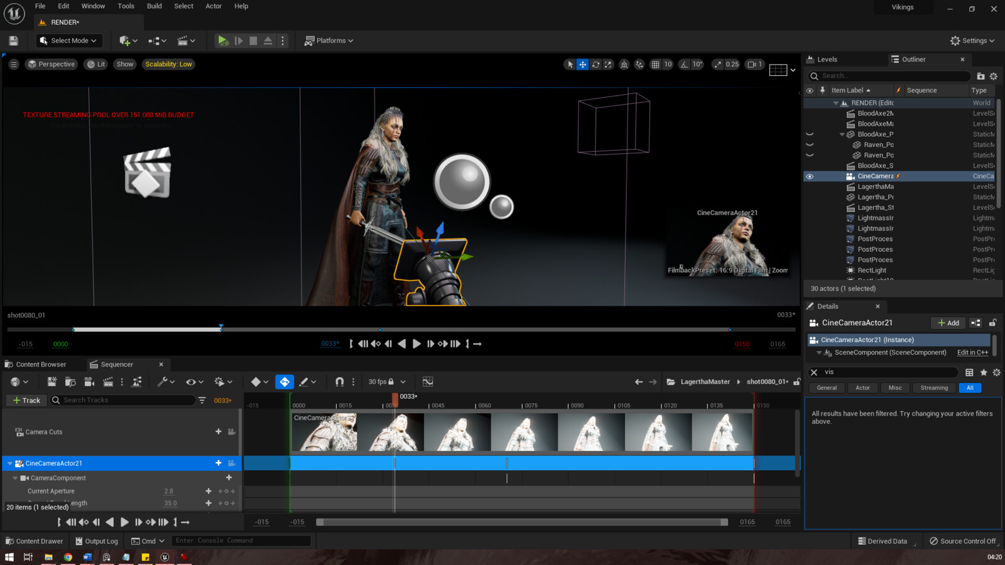Open rotation snap value 10° dropdown
This screenshot has width=1005, height=565.
tap(697, 64)
